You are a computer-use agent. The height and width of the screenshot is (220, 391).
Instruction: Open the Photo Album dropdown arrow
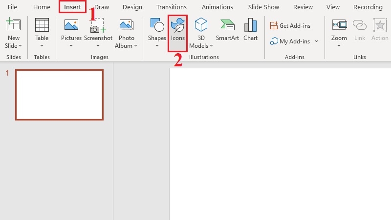[136, 46]
